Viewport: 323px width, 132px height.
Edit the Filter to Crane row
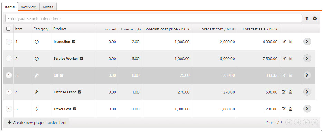click(x=284, y=92)
